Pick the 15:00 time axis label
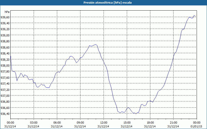Screen dimensions: 207x129 pos(127,123)
